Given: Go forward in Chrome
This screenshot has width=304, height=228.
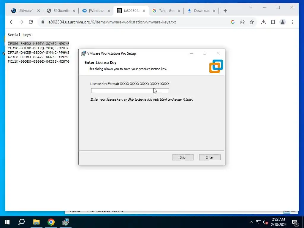Looking at the screenshot, I should pyautogui.click(x=21, y=22).
